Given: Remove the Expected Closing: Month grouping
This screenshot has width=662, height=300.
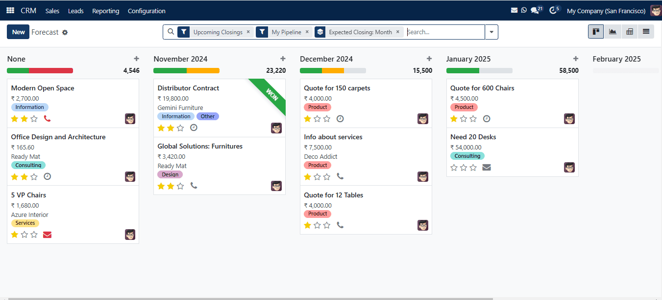Looking at the screenshot, I should [398, 32].
